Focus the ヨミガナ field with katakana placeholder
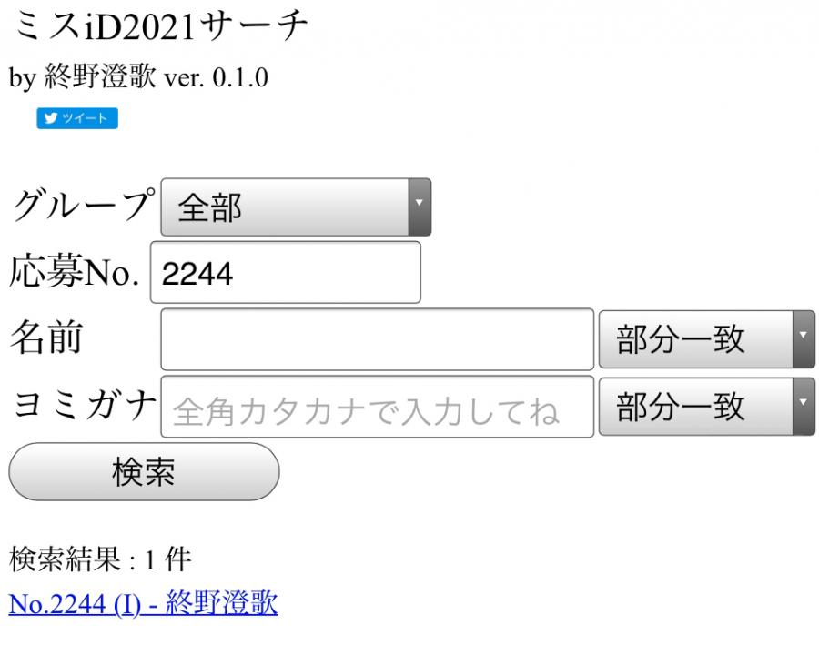 377,408
